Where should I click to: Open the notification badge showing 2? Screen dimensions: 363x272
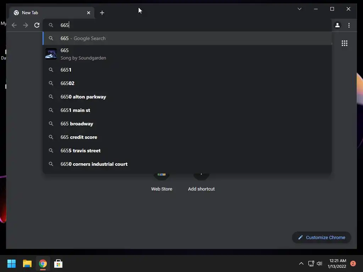pos(353,263)
